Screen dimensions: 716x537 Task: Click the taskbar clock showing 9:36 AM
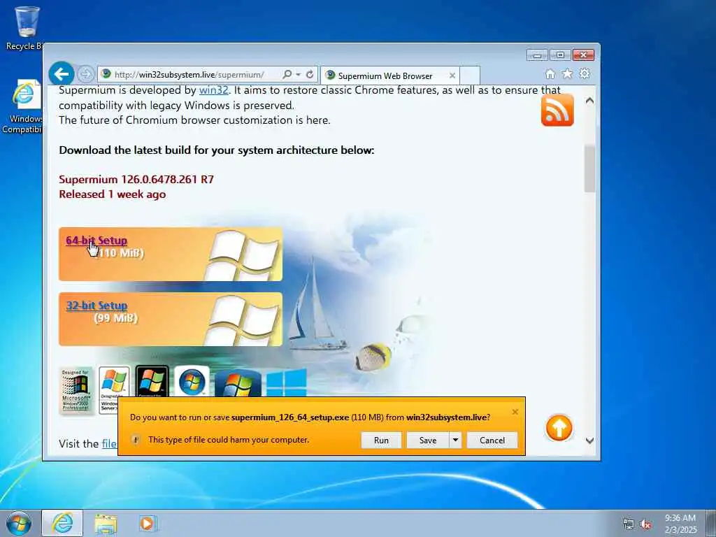tap(680, 523)
